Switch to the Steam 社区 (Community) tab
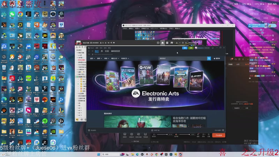The width and height of the screenshot is (279, 157). click(107, 51)
